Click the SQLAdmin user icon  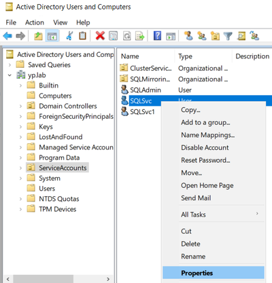tap(124, 90)
